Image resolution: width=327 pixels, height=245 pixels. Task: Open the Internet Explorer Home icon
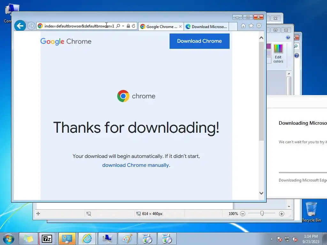coord(243,26)
